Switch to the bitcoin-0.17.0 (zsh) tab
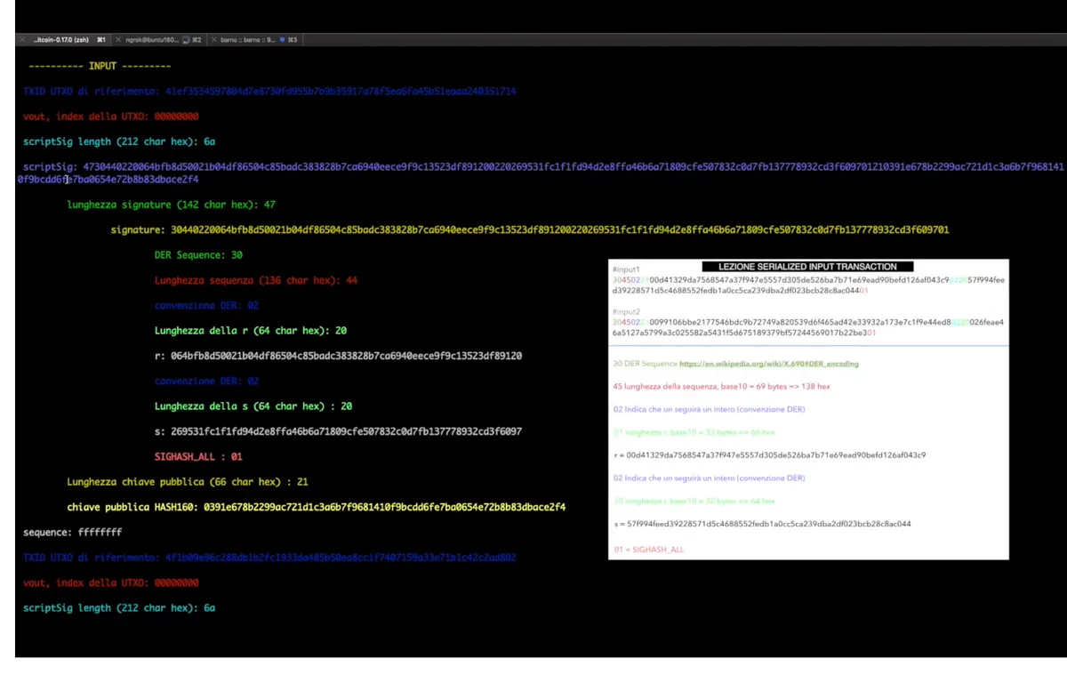 [60, 40]
